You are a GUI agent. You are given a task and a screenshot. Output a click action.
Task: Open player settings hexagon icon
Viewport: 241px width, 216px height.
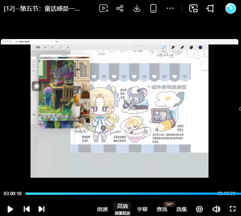(x=199, y=209)
